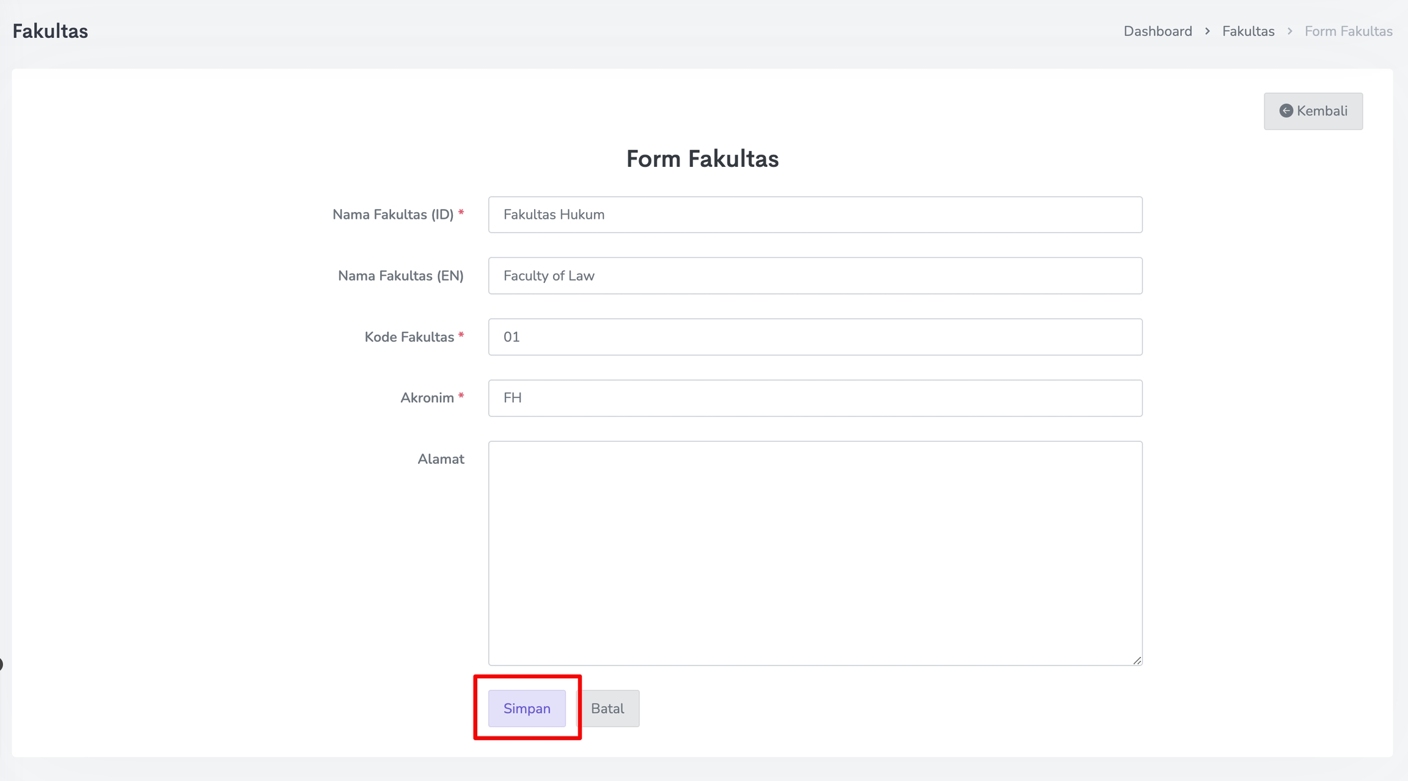The image size is (1408, 781).
Task: Click the Alamat textarea resize handle
Action: 1137,660
